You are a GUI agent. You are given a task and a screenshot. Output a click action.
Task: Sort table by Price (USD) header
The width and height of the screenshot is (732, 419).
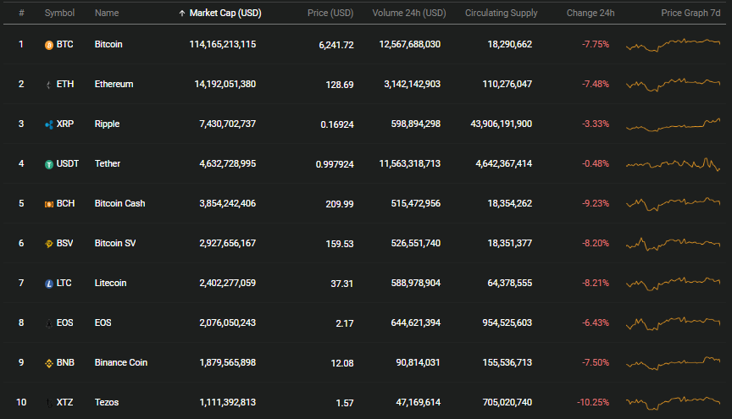pyautogui.click(x=330, y=13)
